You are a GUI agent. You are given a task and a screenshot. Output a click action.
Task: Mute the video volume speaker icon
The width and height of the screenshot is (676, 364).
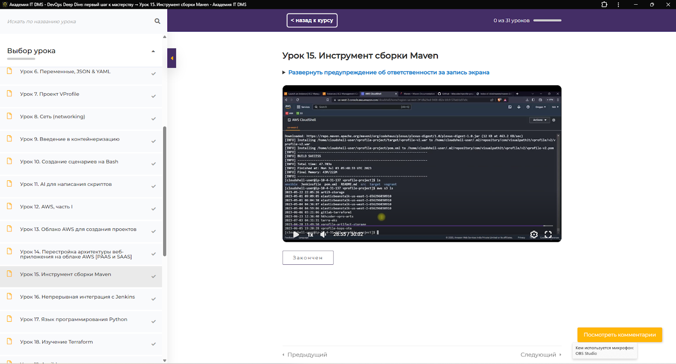[324, 234]
